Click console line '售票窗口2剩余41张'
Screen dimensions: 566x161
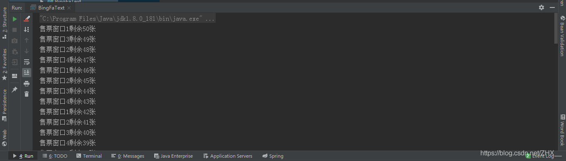click(68, 122)
